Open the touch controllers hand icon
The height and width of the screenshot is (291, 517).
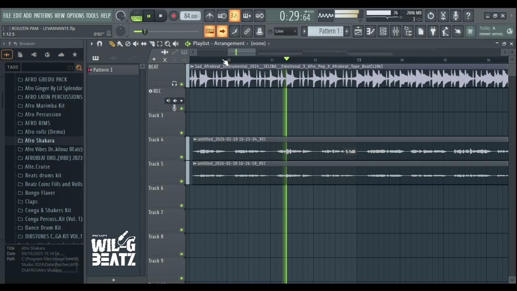pos(458,31)
